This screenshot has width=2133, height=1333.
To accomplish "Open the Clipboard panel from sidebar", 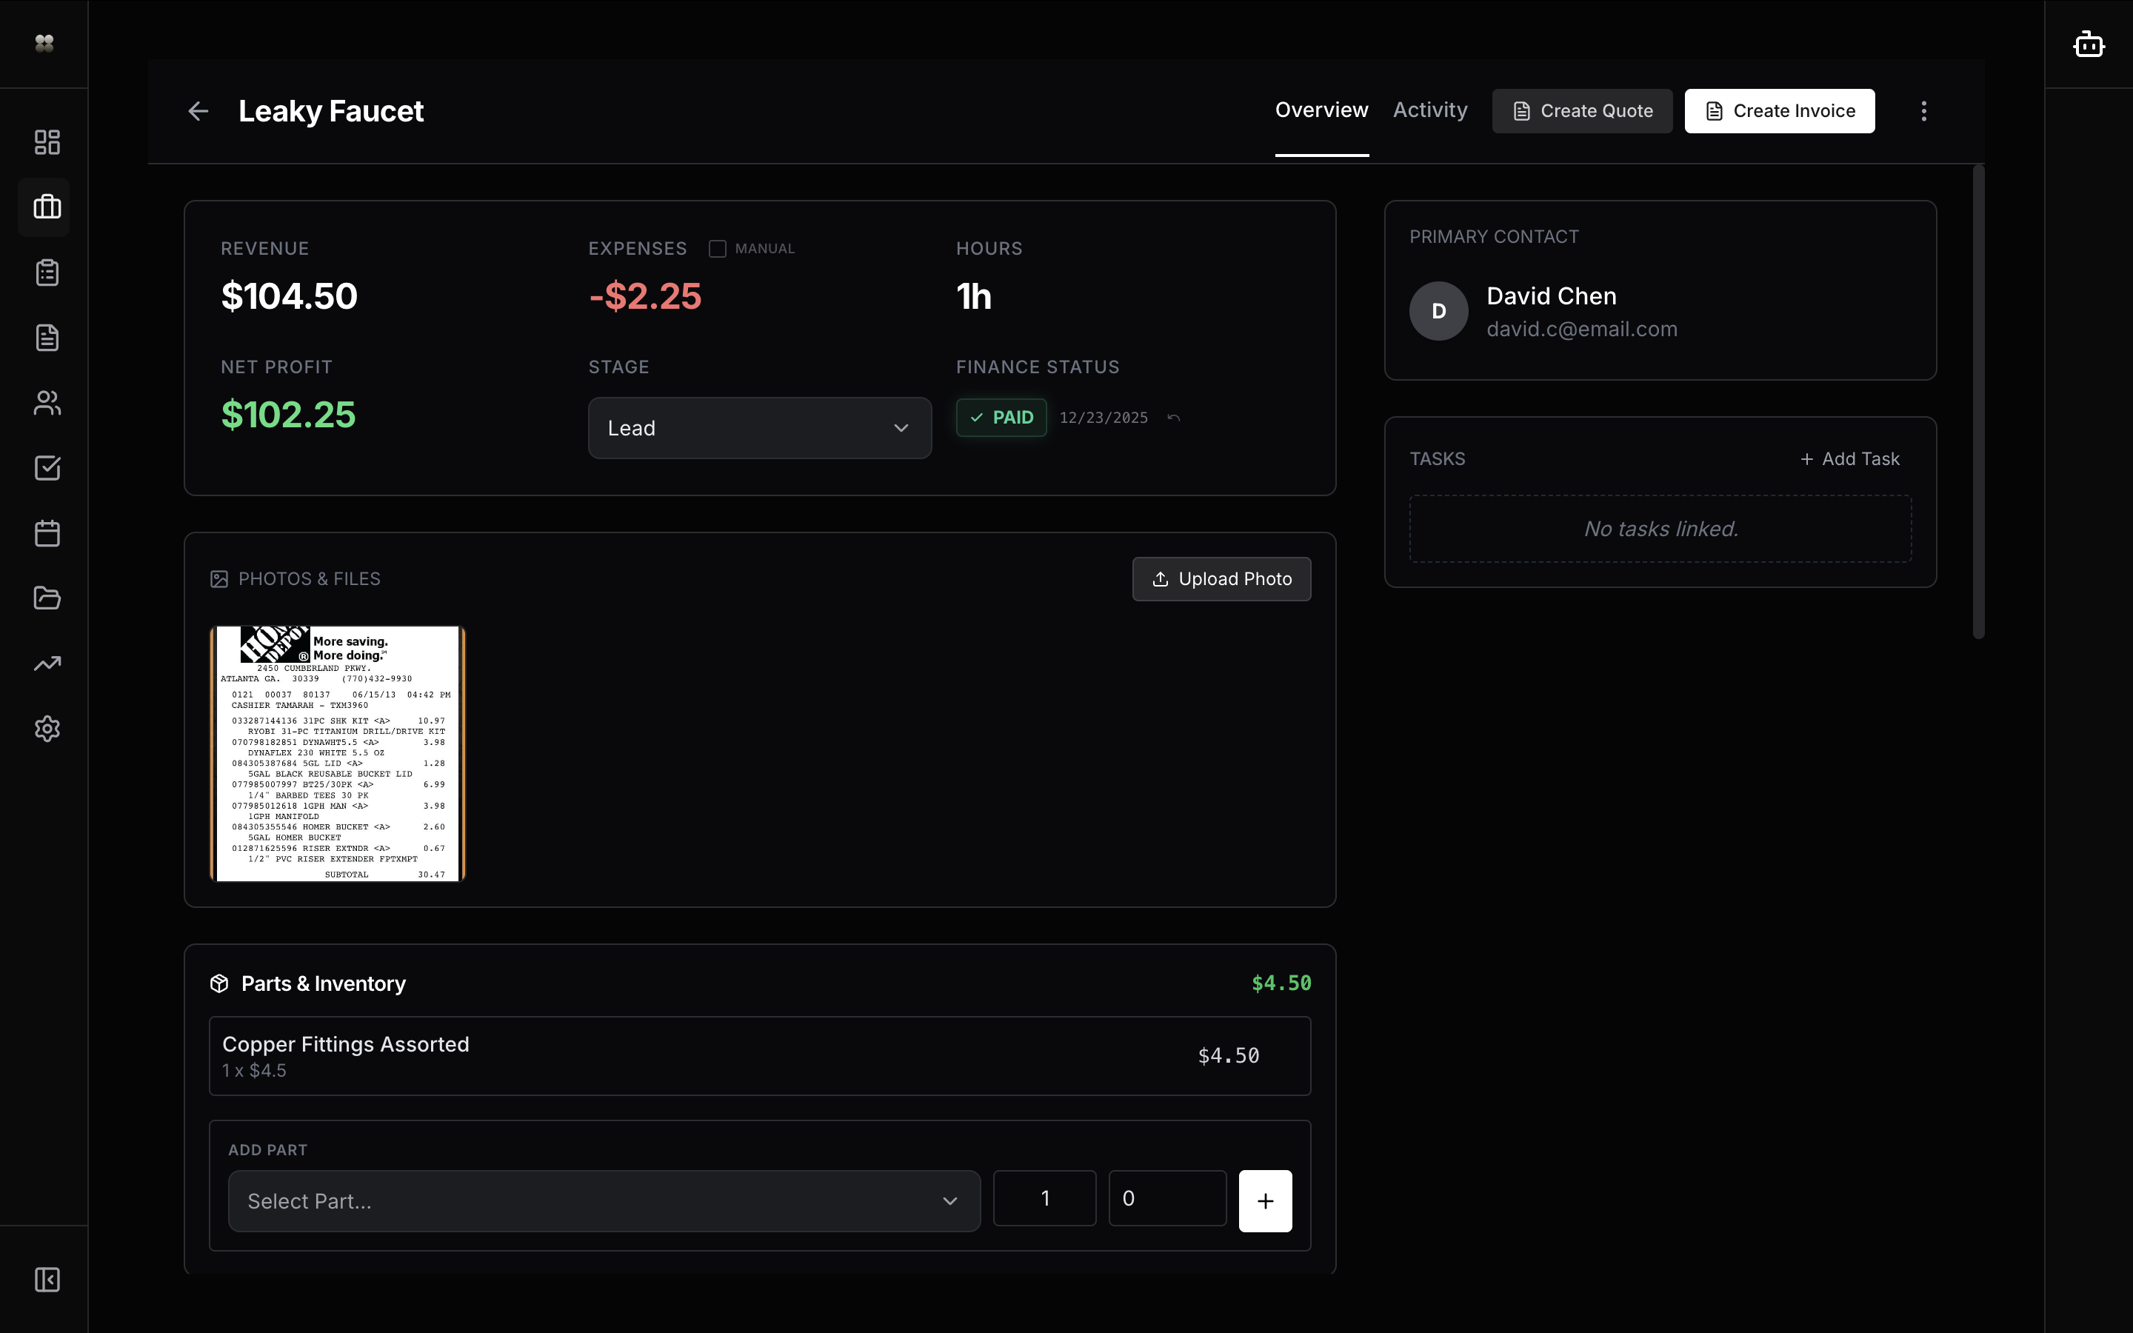I will (x=46, y=272).
